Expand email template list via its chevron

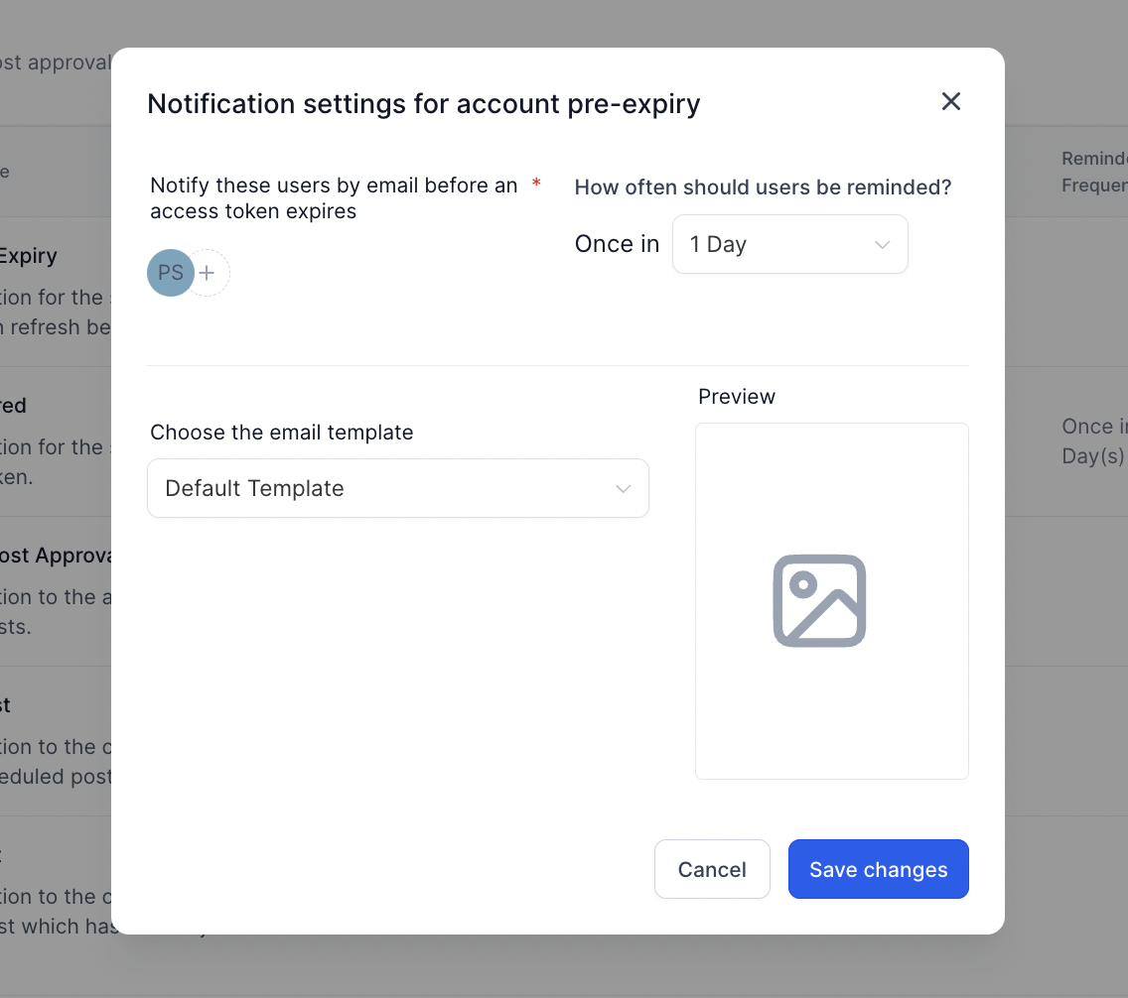tap(624, 489)
